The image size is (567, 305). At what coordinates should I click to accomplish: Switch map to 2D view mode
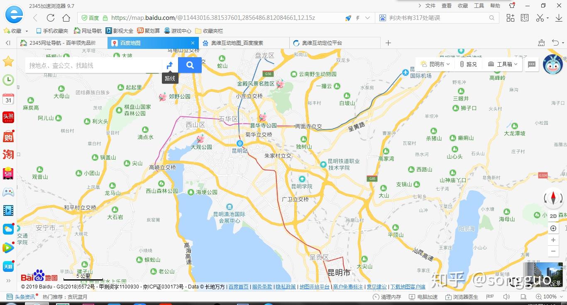[x=553, y=216]
